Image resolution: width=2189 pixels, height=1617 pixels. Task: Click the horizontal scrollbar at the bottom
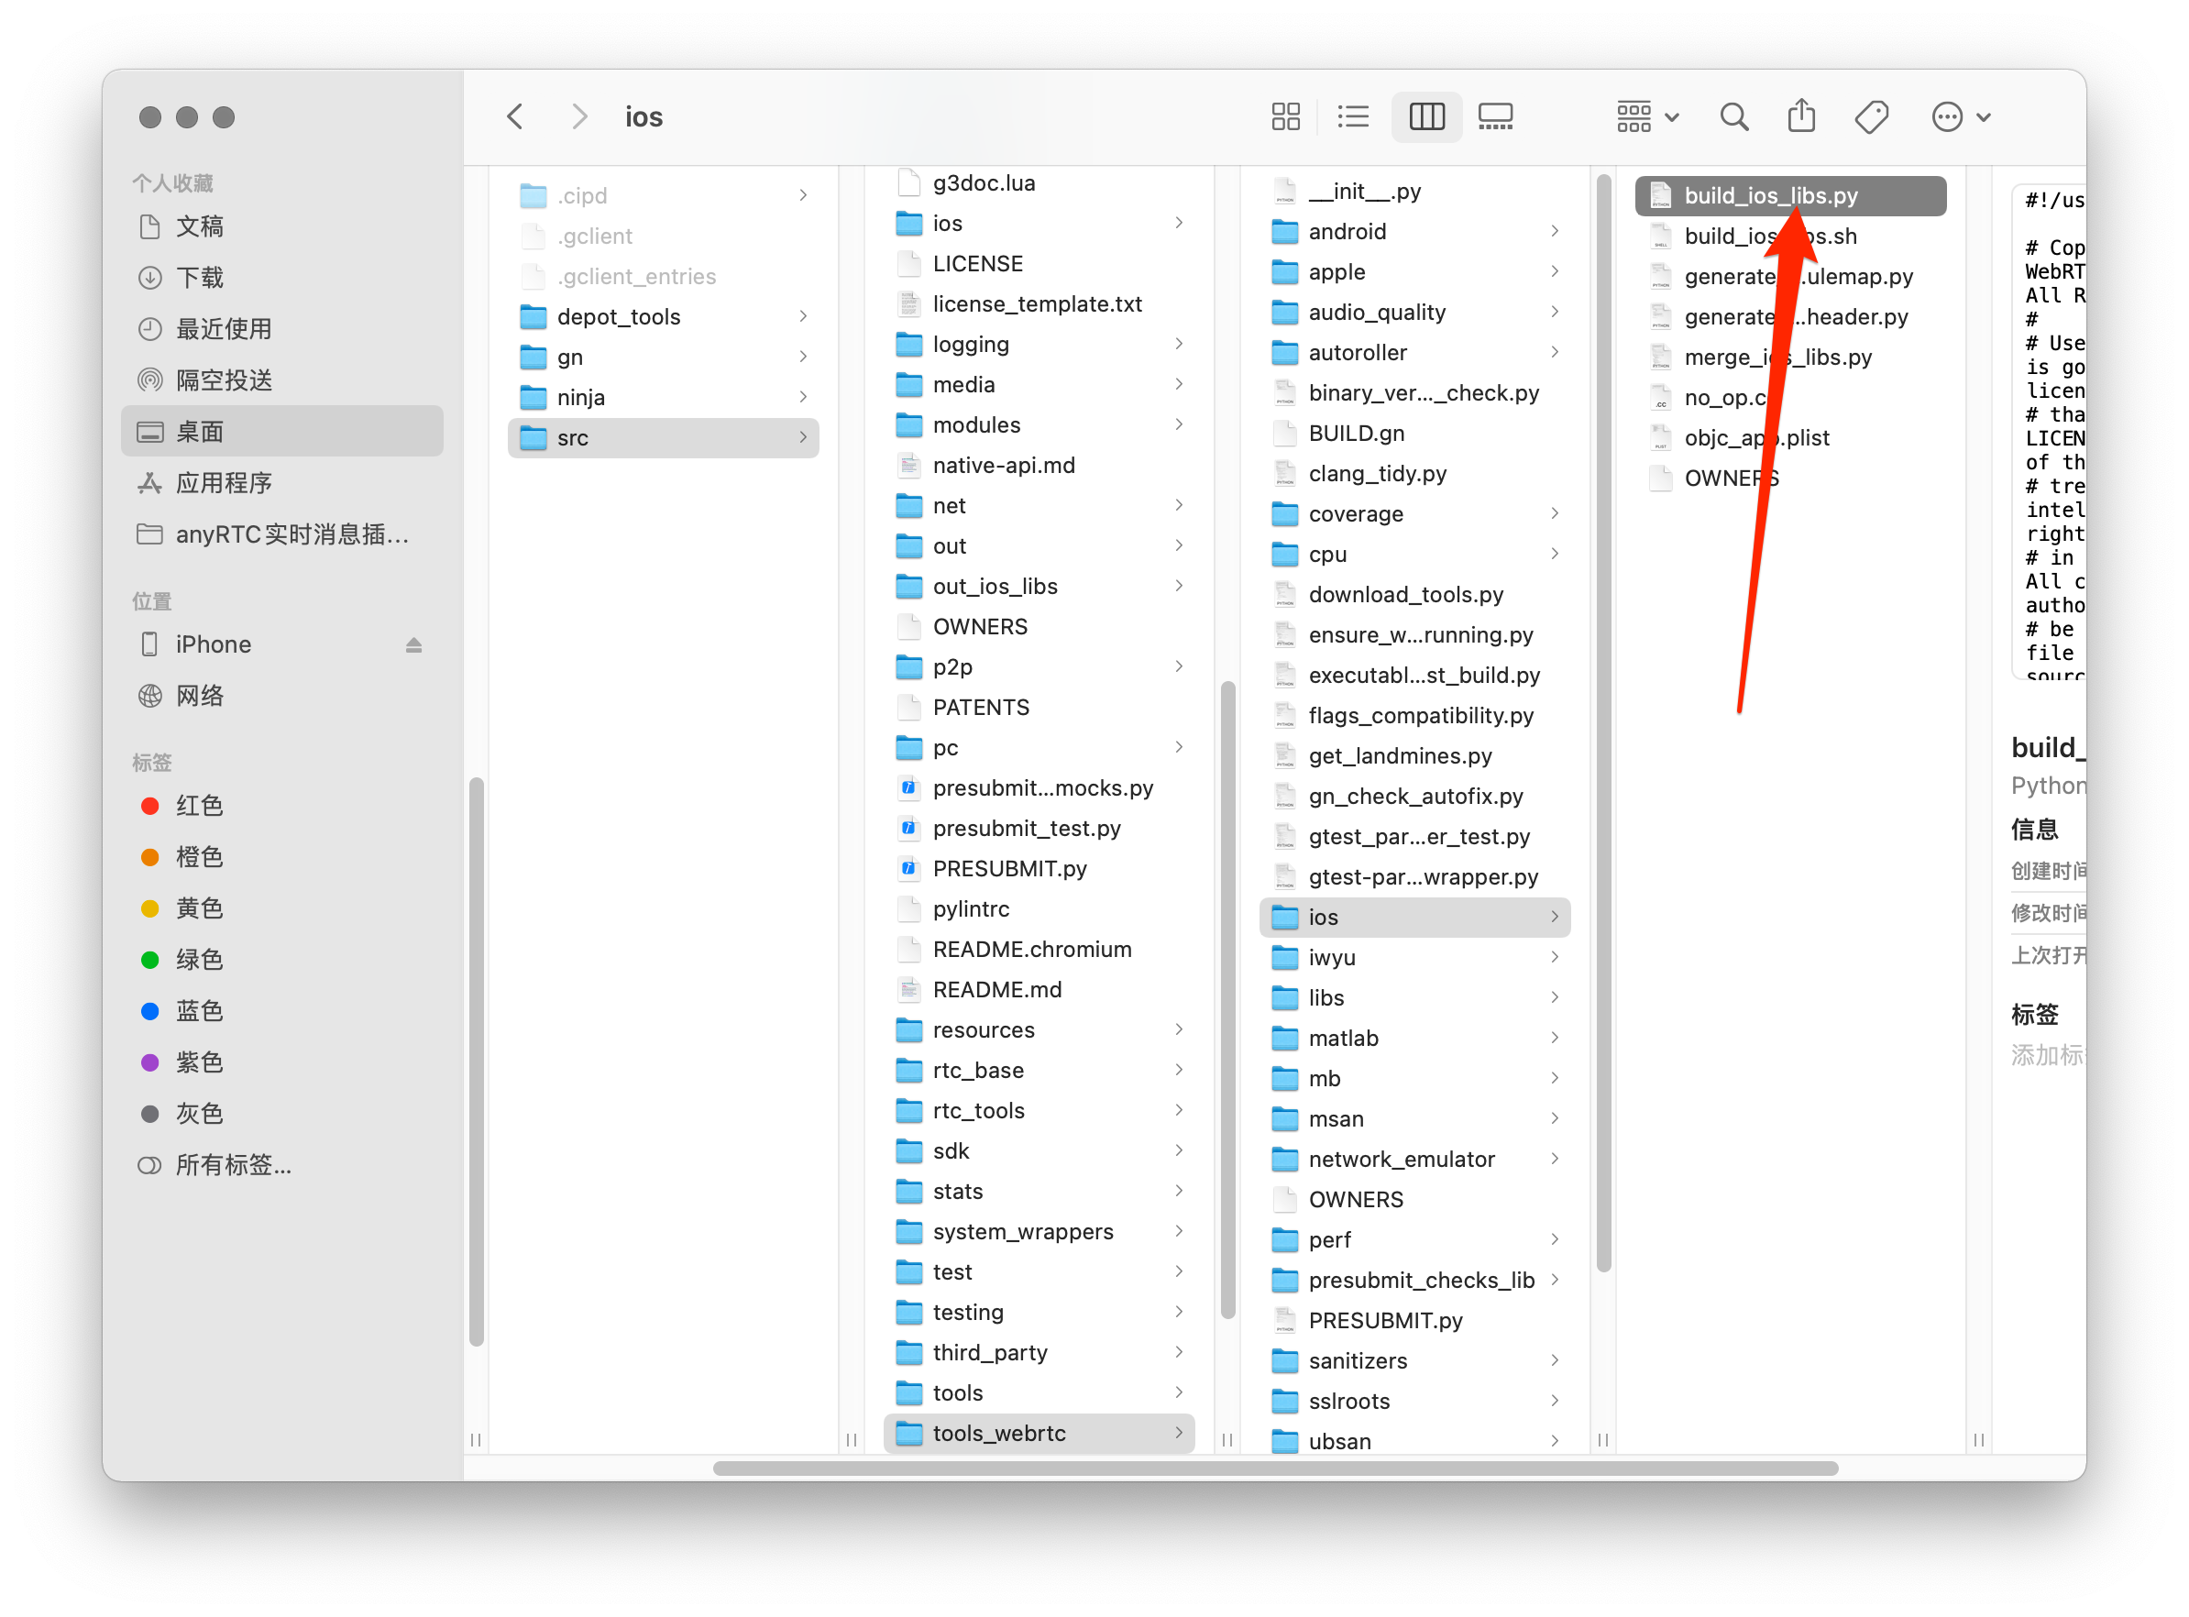click(1275, 1468)
